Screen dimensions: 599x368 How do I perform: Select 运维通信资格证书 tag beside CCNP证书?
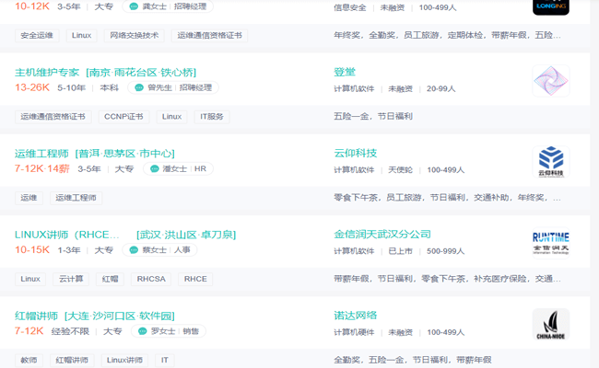(x=53, y=117)
